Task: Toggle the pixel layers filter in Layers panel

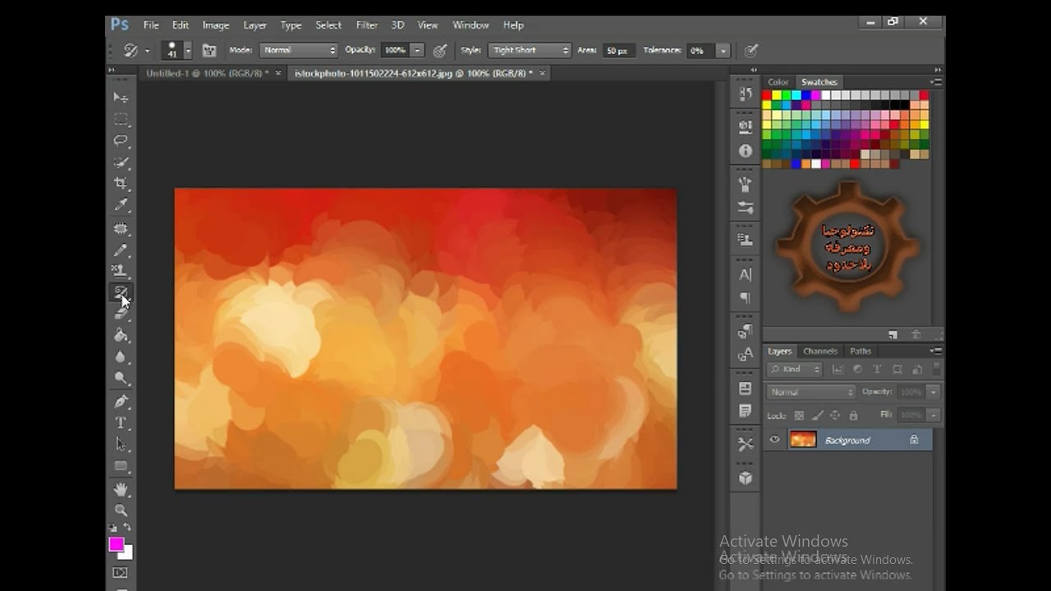Action: click(x=838, y=369)
